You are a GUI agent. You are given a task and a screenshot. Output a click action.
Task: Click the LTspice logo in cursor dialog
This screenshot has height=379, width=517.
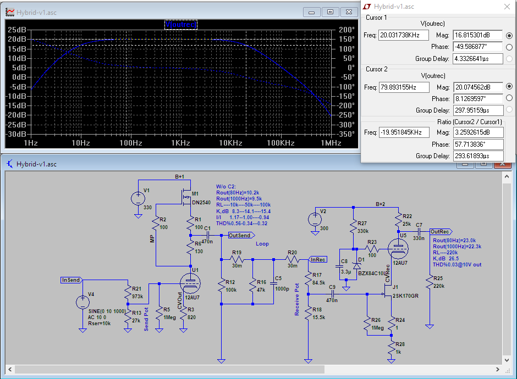coord(367,7)
